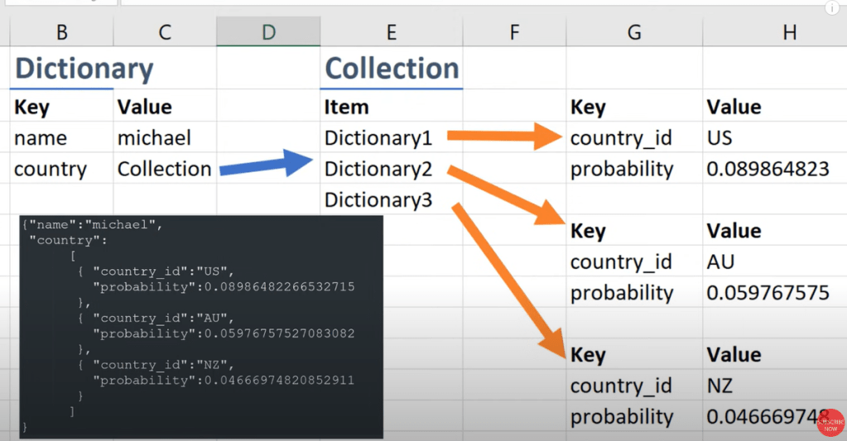Select the Dictionary2 item cell
Screen dimensions: 847x441
pyautogui.click(x=378, y=170)
